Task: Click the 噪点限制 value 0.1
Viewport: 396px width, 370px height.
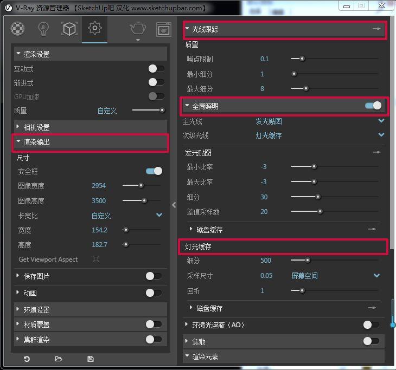Action: click(264, 59)
